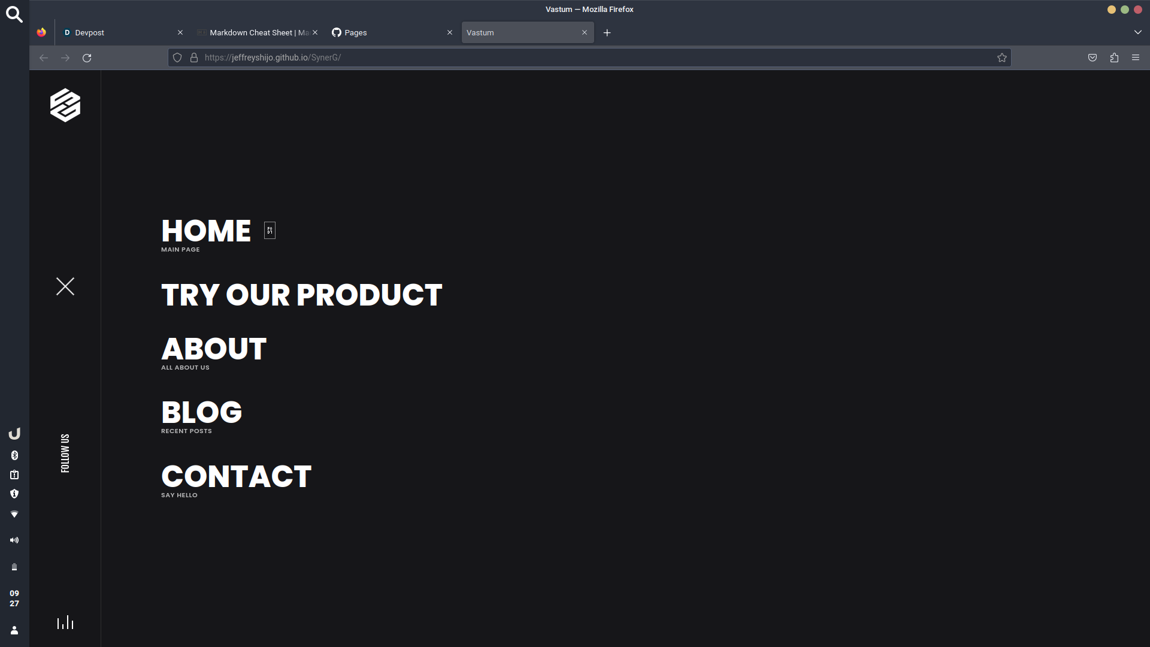
Task: Expand the HOME submenu indicator box
Action: tap(270, 231)
